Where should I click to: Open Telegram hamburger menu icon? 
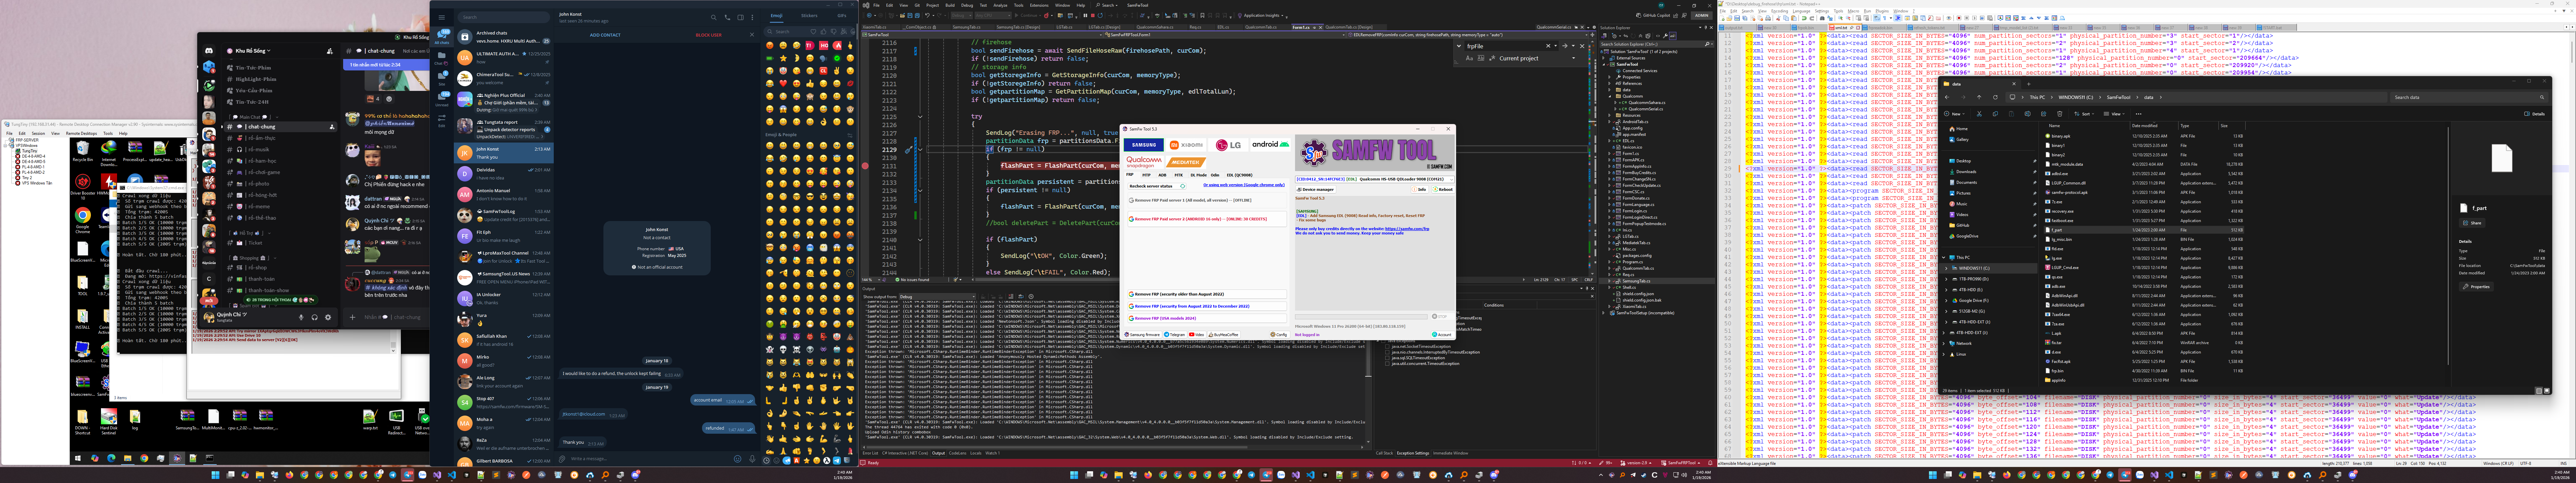[442, 17]
